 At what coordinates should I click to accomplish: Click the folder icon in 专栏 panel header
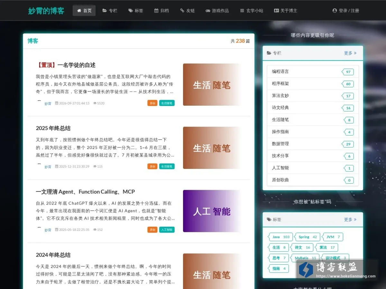coord(269,53)
